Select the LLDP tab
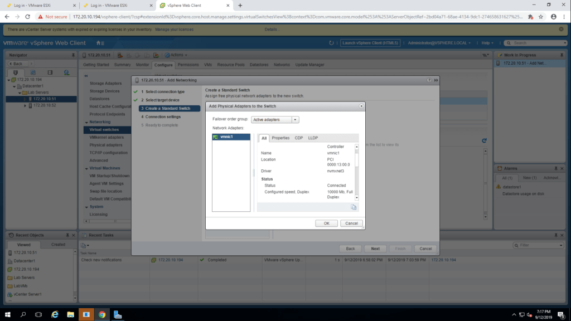This screenshot has height=321, width=571. point(313,138)
